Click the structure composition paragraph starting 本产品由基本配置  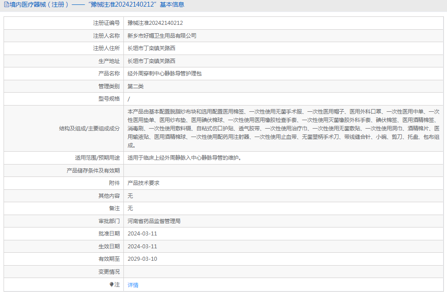283,129
